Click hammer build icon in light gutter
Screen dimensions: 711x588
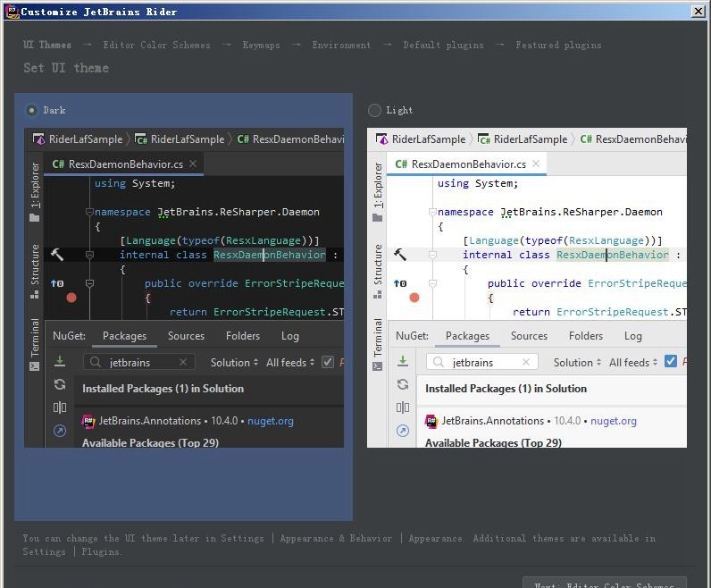(x=400, y=255)
